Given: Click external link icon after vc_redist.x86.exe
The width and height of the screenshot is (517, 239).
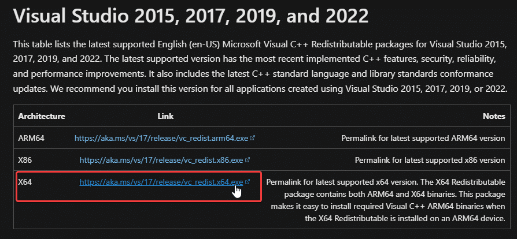Looking at the screenshot, I should (248, 160).
